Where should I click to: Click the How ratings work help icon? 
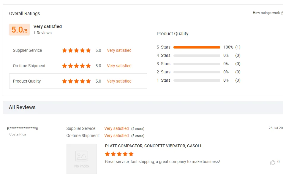282,13
